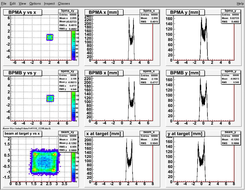Click the bpma_x statistics box
Image resolution: width=245 pixels, height=190 pixels.
tap(149, 16)
